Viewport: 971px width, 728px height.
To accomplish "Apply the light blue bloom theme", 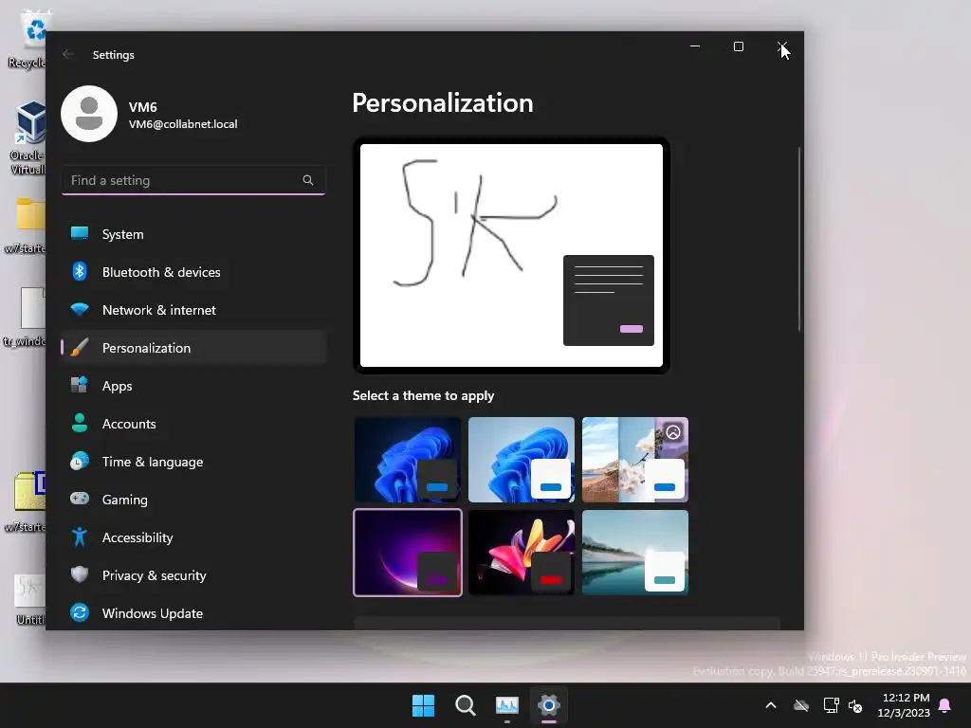I will (522, 460).
